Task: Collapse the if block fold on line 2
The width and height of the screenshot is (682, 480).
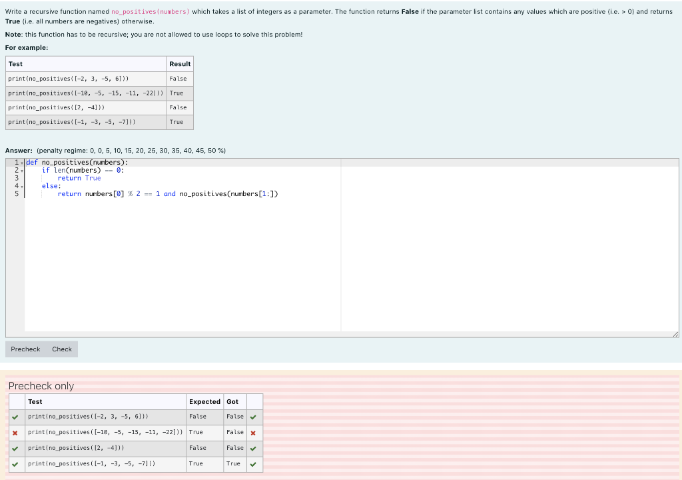Action: (21, 170)
